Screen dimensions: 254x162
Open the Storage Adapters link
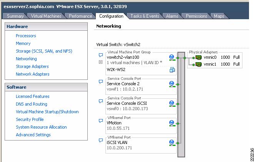[x=32, y=66]
